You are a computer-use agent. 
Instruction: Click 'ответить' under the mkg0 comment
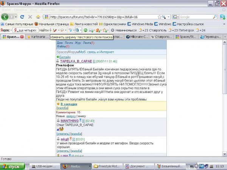[x=63, y=151]
